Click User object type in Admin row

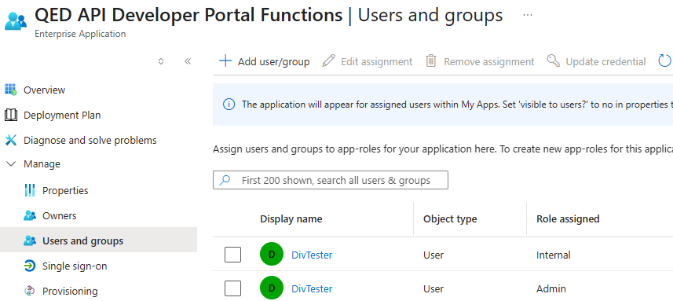tap(433, 289)
